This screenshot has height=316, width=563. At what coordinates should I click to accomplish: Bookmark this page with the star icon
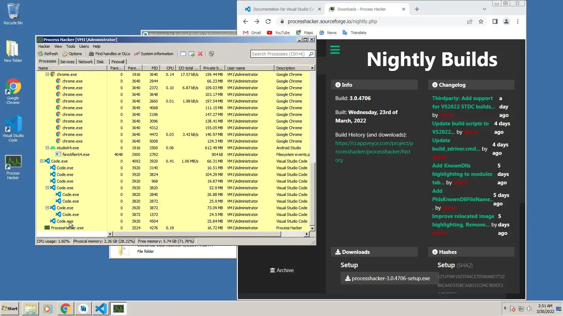click(x=481, y=21)
